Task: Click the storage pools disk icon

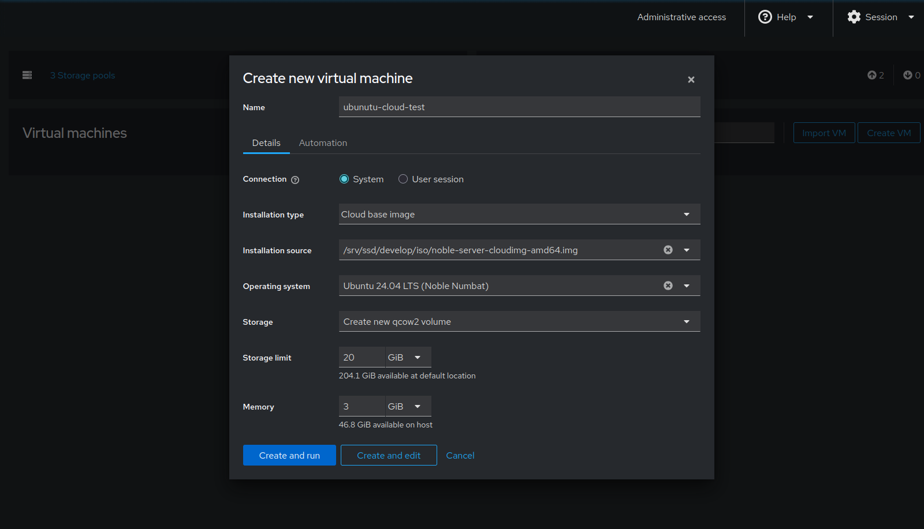Action: (27, 75)
